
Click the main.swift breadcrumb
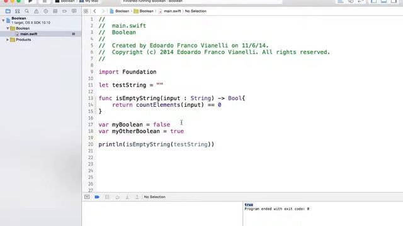[x=169, y=11]
